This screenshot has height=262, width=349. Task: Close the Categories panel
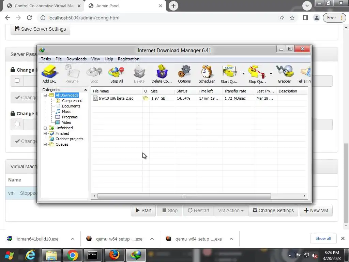pyautogui.click(x=86, y=90)
